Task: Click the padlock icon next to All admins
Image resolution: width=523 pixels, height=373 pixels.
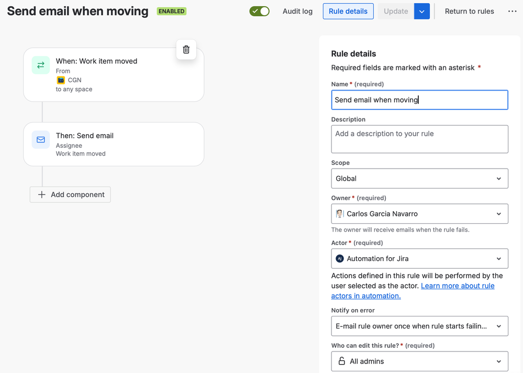Action: tap(341, 361)
